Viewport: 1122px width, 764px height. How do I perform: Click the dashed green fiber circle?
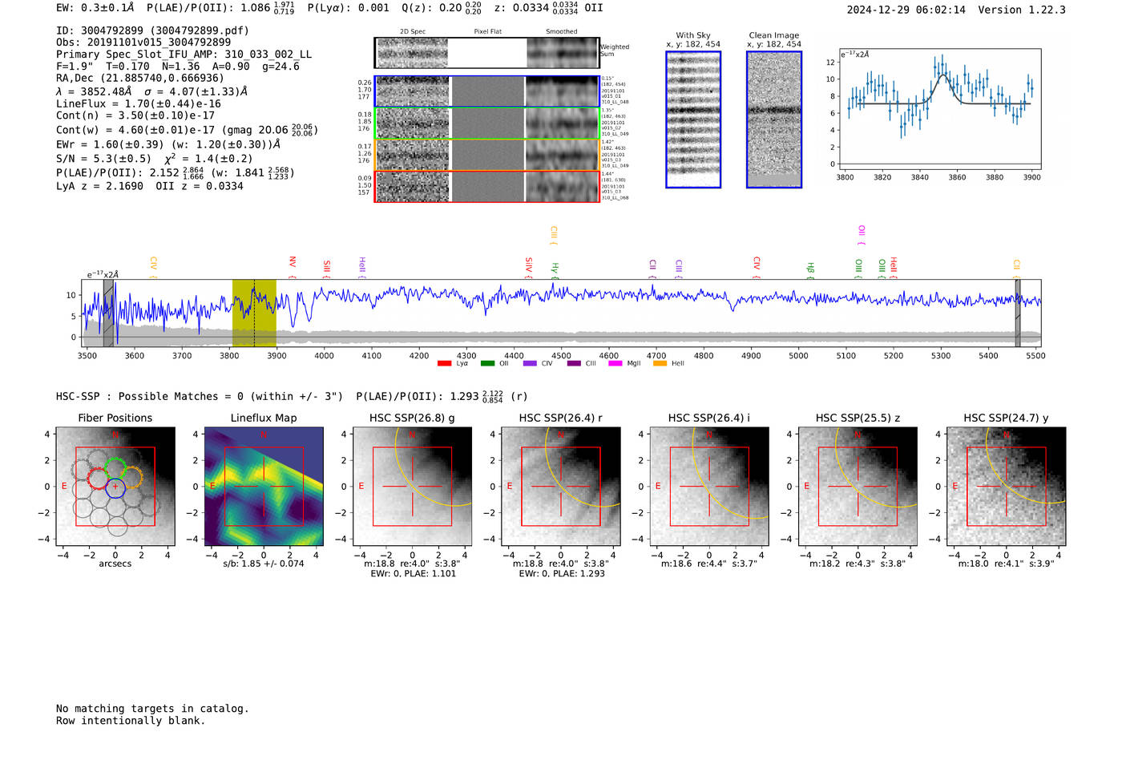pyautogui.click(x=115, y=467)
